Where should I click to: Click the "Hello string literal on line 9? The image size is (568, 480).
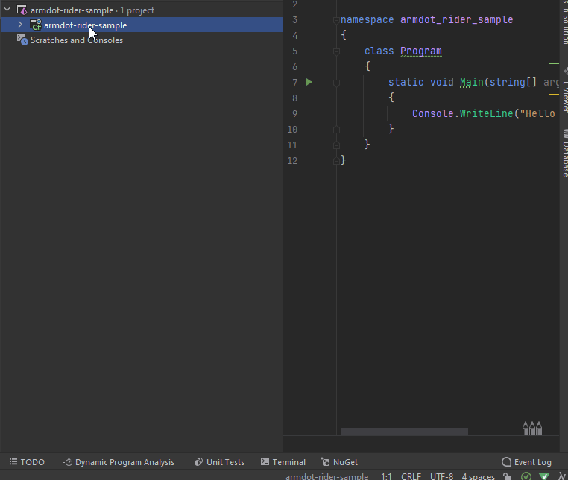coord(537,113)
